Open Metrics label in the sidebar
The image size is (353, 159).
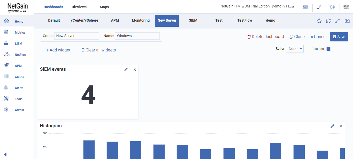[x=20, y=33]
